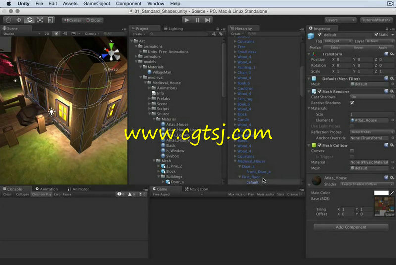Select the Rect Transform tool
The height and width of the screenshot is (265, 396).
coord(50,20)
